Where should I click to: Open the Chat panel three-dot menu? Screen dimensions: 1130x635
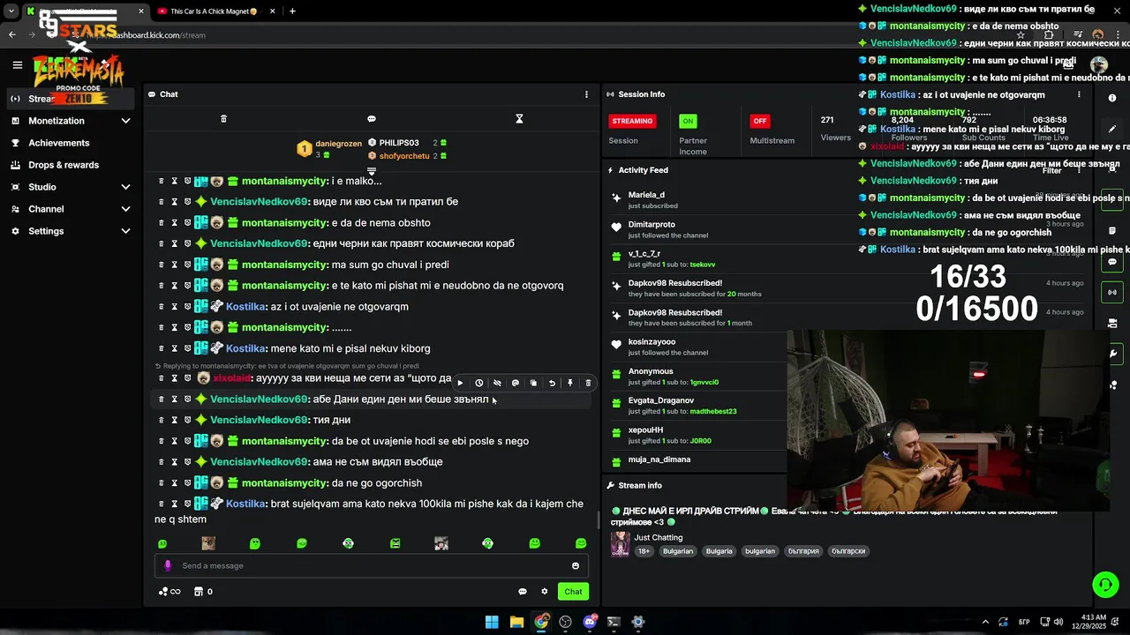586,94
